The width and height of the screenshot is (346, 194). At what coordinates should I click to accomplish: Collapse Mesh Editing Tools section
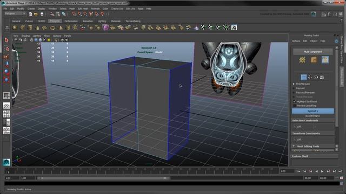point(294,146)
